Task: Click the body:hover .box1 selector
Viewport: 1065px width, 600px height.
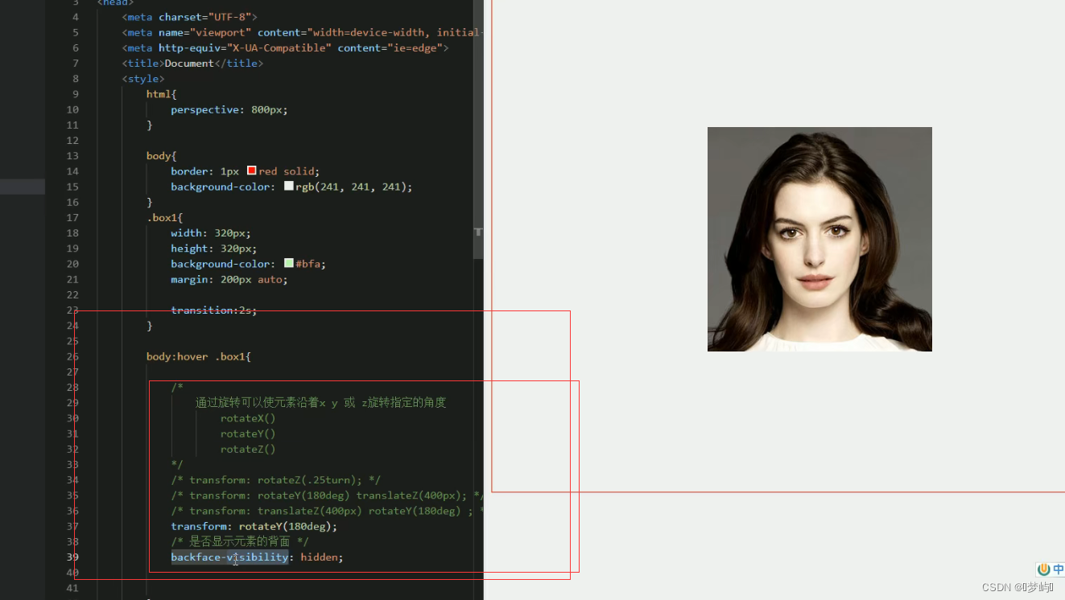Action: tap(198, 356)
